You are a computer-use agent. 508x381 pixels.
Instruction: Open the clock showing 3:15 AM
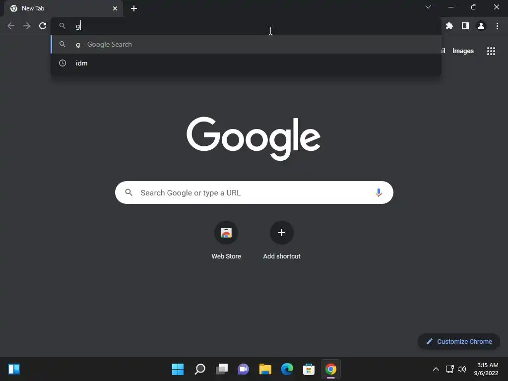point(486,369)
